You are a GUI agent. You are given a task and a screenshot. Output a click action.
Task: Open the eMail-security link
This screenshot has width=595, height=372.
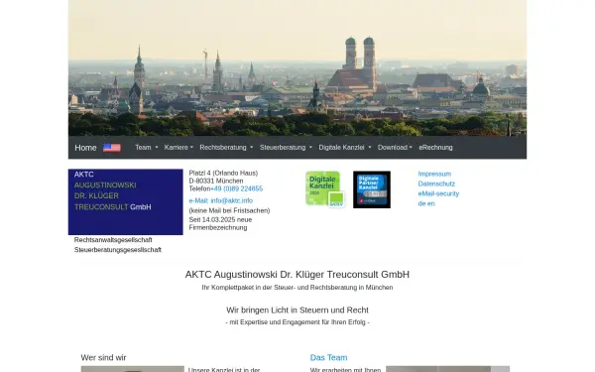coord(438,193)
